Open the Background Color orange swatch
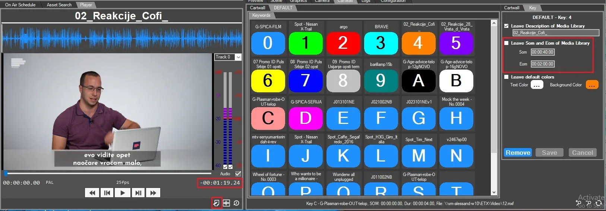The image size is (606, 211). click(x=592, y=85)
